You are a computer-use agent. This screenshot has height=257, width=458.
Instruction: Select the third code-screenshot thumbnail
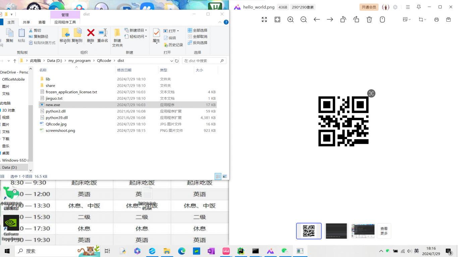click(363, 231)
